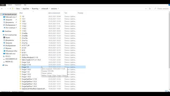This screenshot has width=170, height=96.
Task: Click the Back navigation arrow
Action: 2,9
